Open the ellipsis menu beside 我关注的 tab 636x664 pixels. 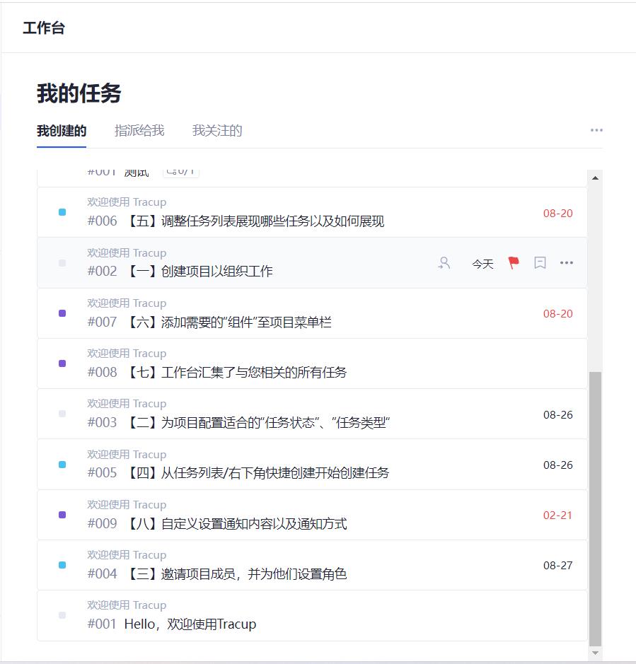[x=596, y=130]
